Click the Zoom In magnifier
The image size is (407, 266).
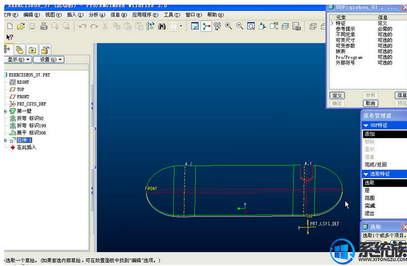(228, 26)
